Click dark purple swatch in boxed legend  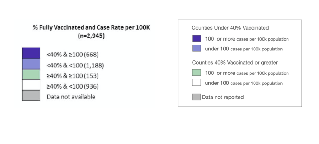pos(196,39)
